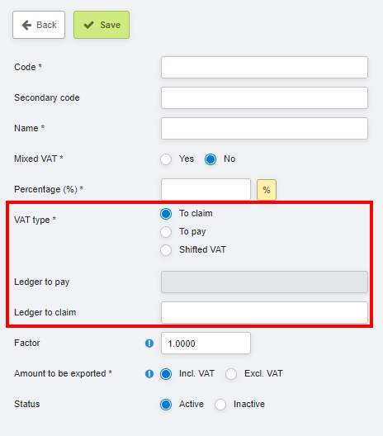Select Incl. VAT export amount
383x436 pixels.
click(166, 374)
